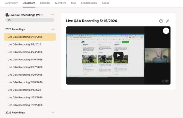The image size is (183, 118).
Task: Click the Live Call Recordings (VIP) title
Action: pyautogui.click(x=26, y=15)
